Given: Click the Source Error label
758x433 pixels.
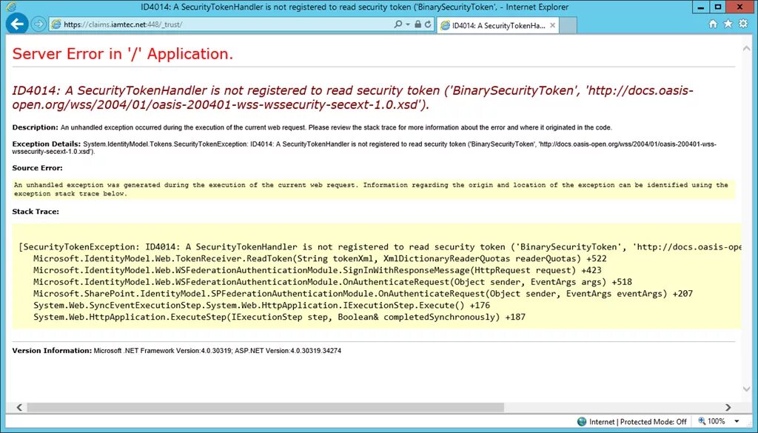Looking at the screenshot, I should tap(37, 168).
